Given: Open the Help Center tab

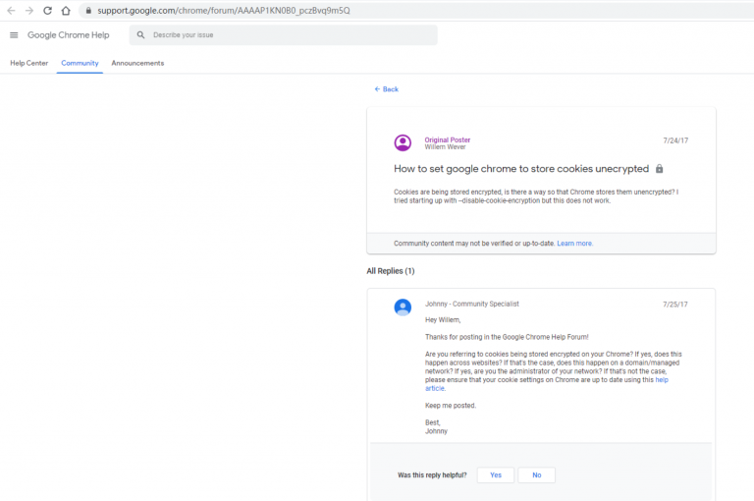Looking at the screenshot, I should click(x=28, y=63).
